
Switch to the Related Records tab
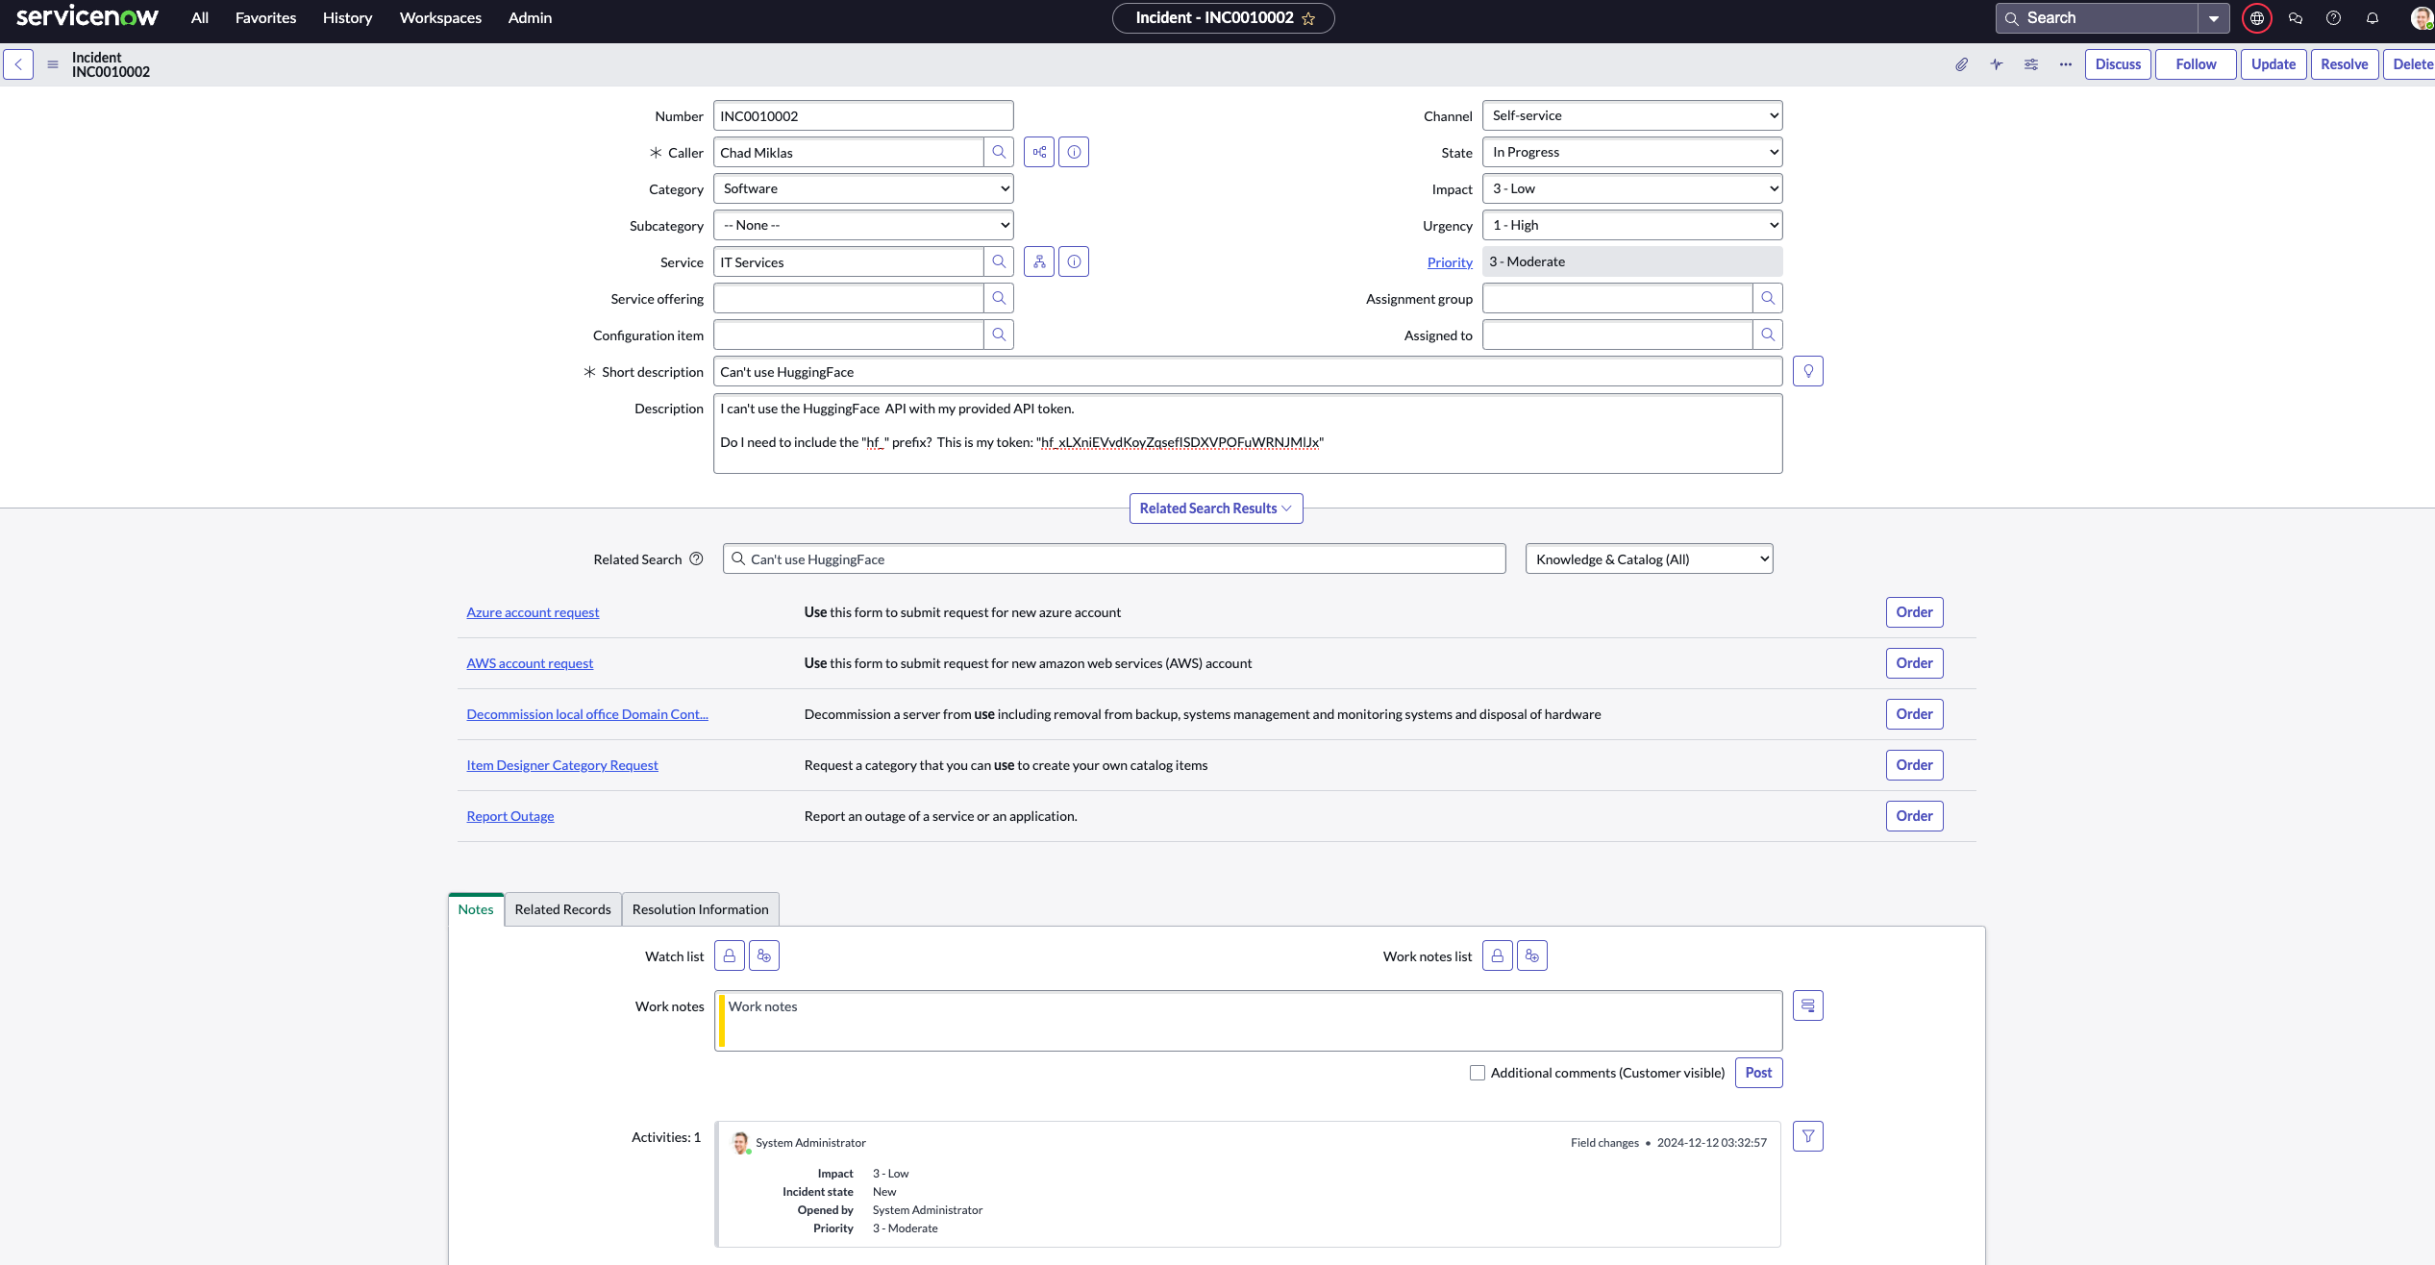click(x=563, y=909)
